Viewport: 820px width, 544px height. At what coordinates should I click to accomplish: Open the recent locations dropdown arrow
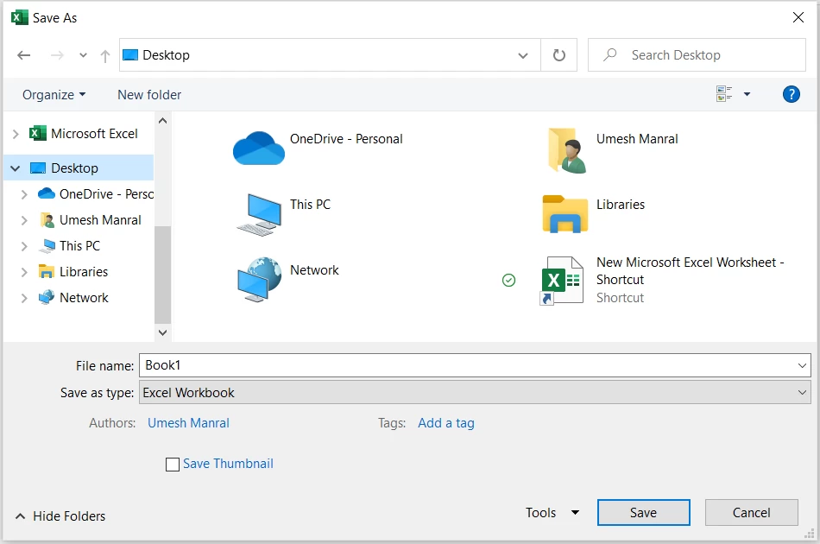[83, 55]
